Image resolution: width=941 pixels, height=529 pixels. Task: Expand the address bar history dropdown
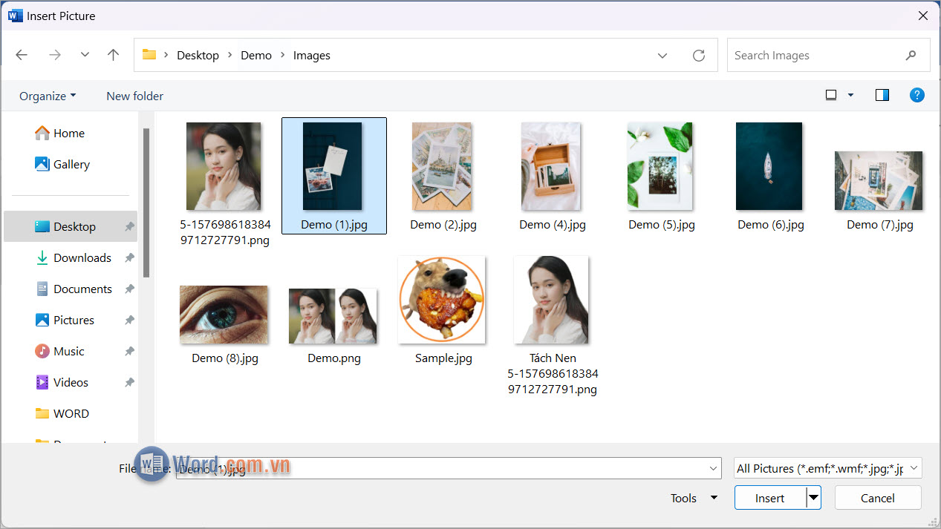pyautogui.click(x=662, y=56)
